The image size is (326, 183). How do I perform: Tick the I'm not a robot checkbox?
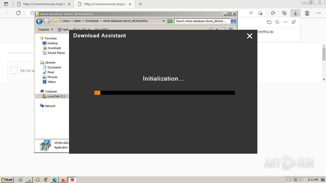point(14,70)
